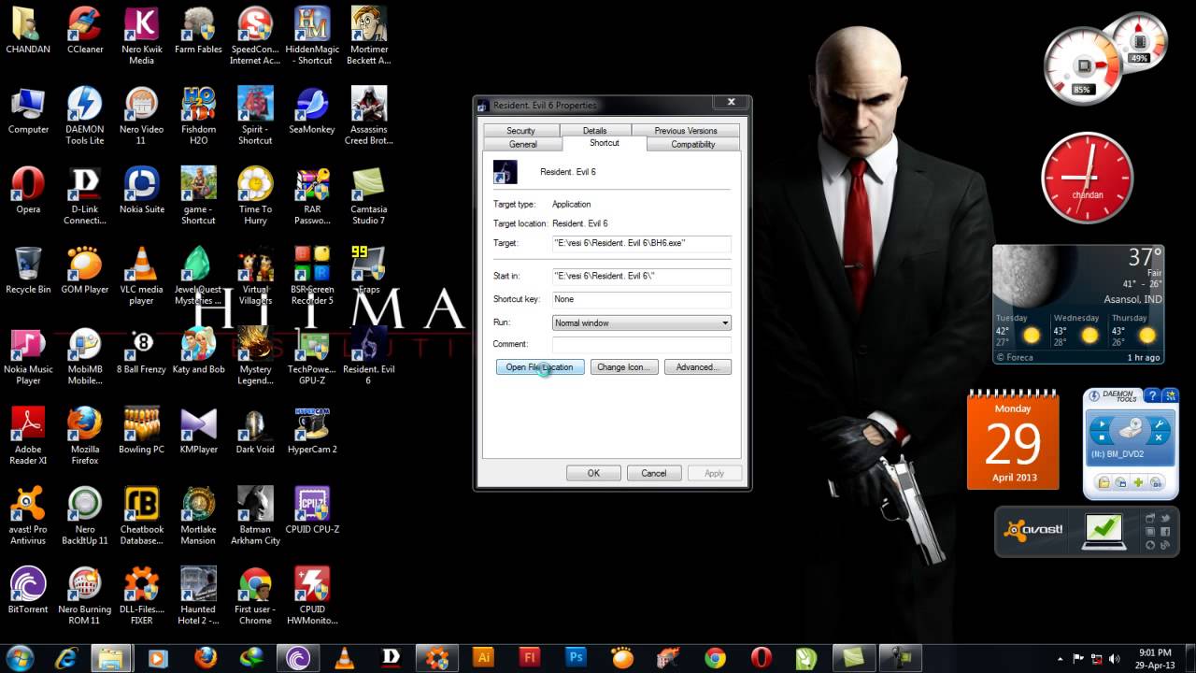Select the GOM Player desktop icon
The image size is (1196, 673).
[x=85, y=271]
